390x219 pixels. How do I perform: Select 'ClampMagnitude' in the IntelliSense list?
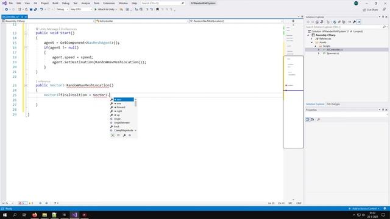coord(122,130)
